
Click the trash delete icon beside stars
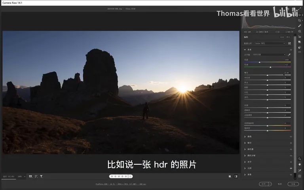131,177
